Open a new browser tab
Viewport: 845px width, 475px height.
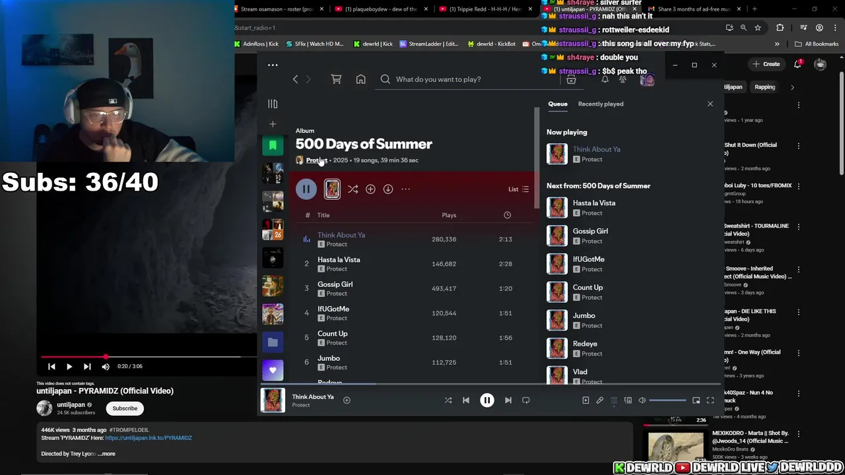755,9
